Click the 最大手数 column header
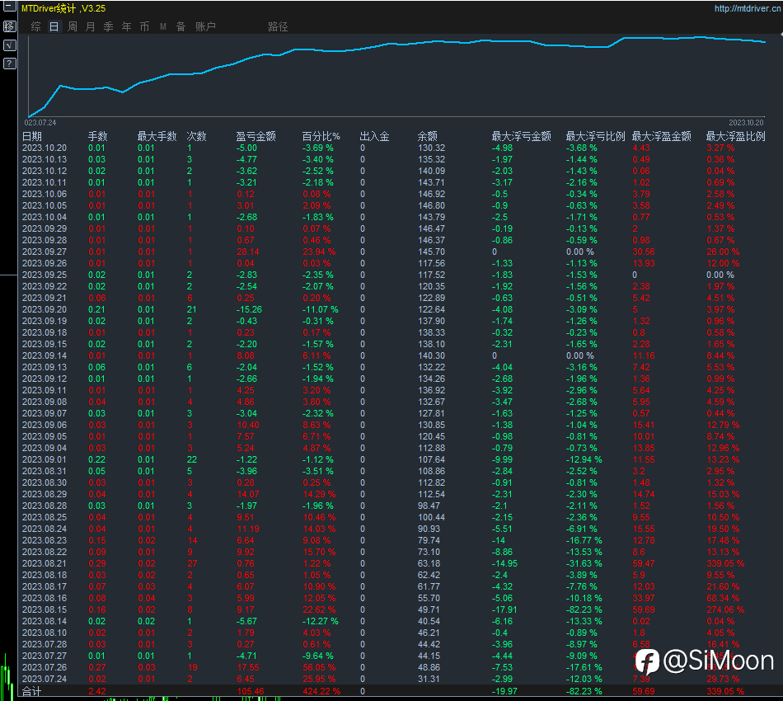Image resolution: width=783 pixels, height=701 pixels. [x=157, y=136]
